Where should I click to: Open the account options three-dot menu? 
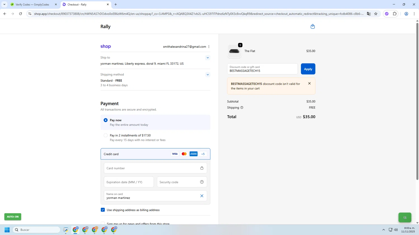209,46
